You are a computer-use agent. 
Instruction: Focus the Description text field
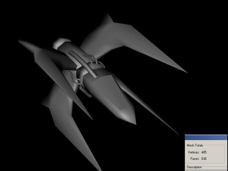[x=207, y=171]
